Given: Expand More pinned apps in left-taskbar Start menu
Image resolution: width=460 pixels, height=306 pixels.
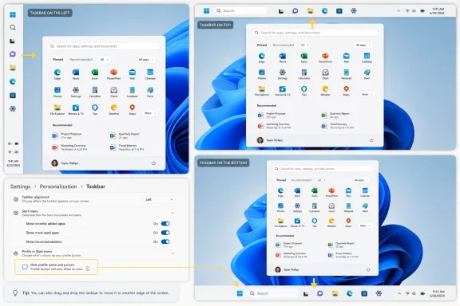Looking at the screenshot, I should click(x=150, y=113).
